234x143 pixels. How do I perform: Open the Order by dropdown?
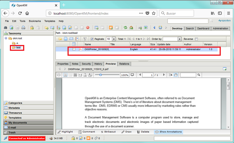click(x=180, y=39)
